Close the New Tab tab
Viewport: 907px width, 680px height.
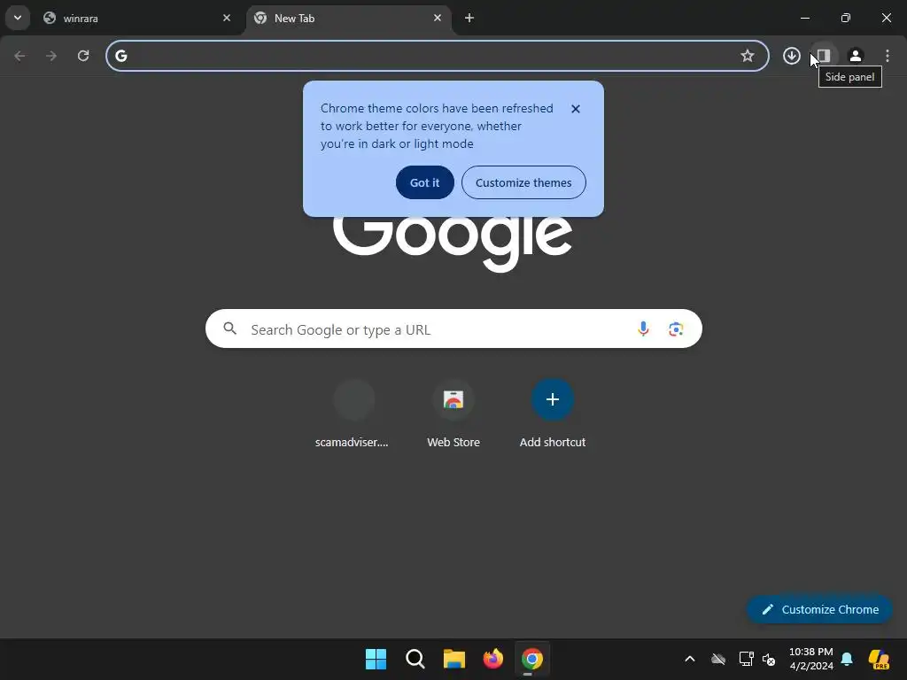click(438, 18)
